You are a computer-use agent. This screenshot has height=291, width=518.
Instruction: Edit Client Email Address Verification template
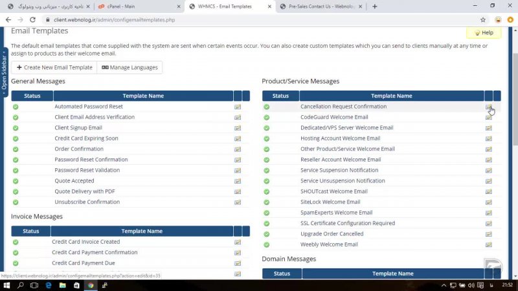(238, 117)
